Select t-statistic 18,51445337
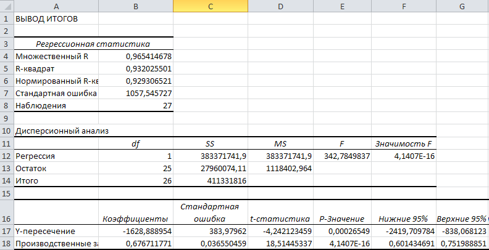The height and width of the screenshot is (250, 489). (281, 243)
